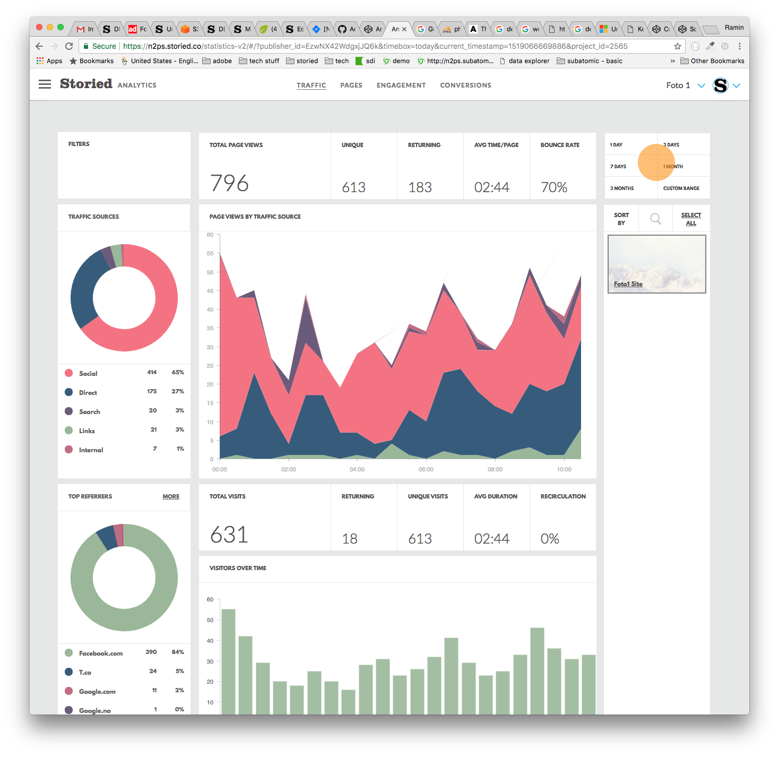Open the Apps grid in bookmarks bar

point(49,61)
